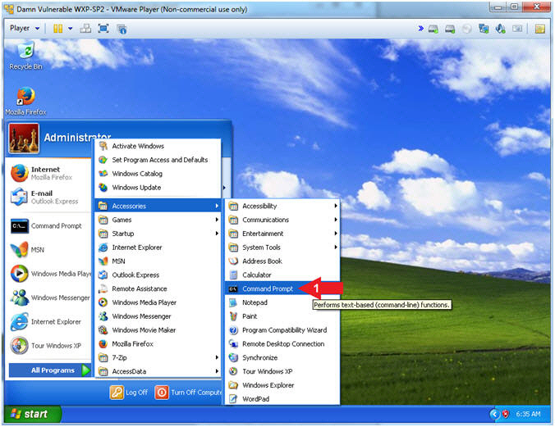Viewport: 555px width, 427px height.
Task: Open Set Program Access and Defaults
Action: pyautogui.click(x=158, y=160)
